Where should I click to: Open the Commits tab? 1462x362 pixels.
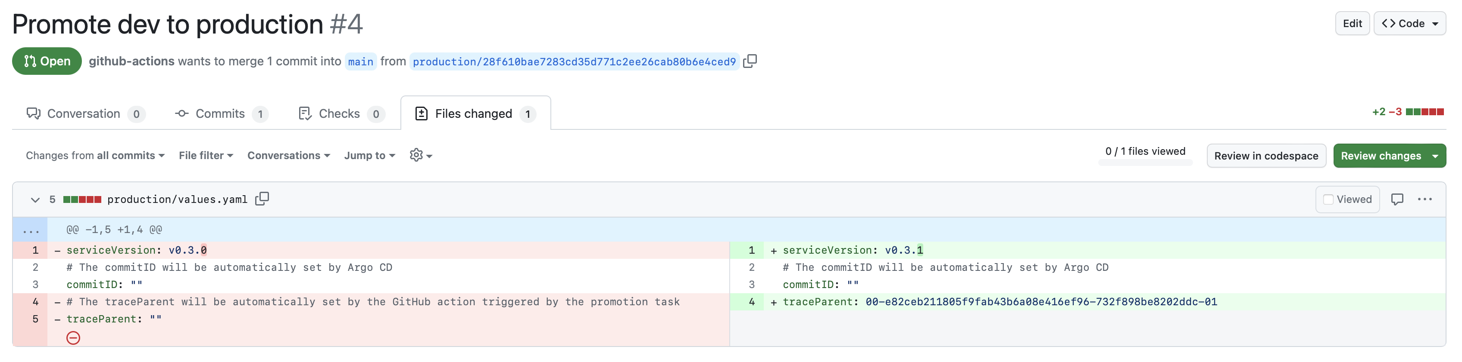(221, 114)
